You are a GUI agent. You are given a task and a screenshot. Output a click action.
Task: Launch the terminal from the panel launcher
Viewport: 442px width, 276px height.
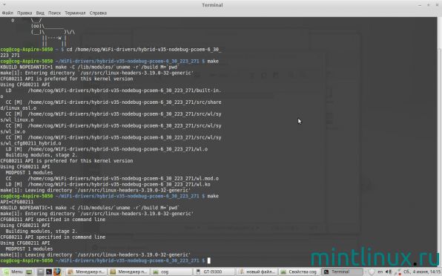click(49, 272)
